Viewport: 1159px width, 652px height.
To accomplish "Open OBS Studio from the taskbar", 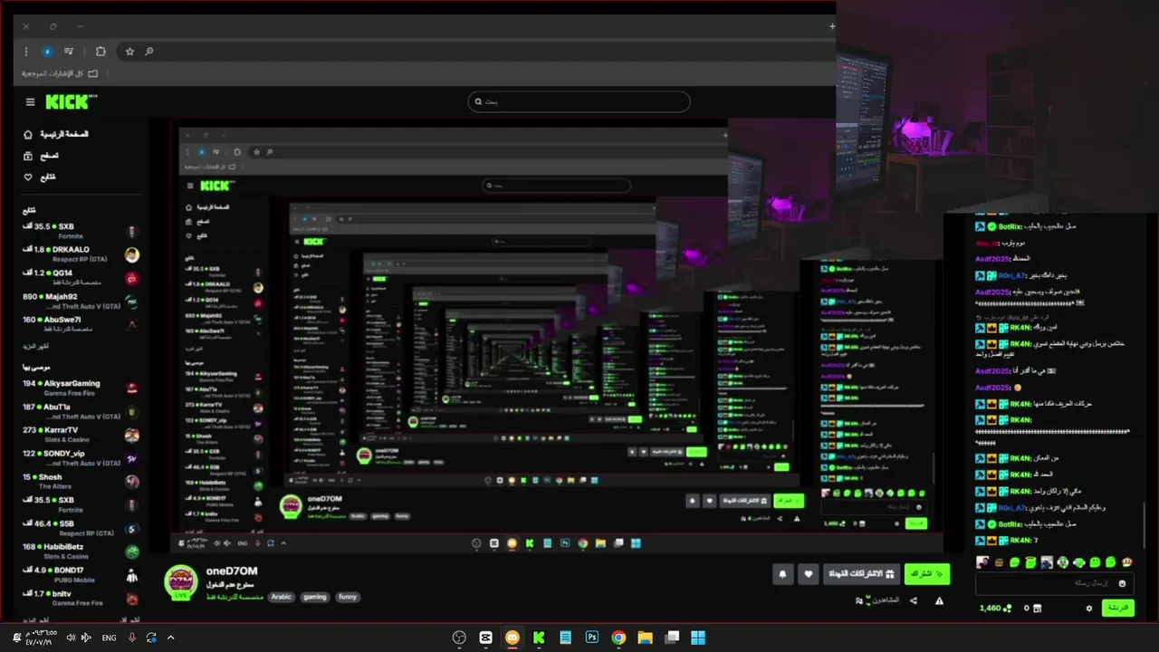I will (459, 638).
